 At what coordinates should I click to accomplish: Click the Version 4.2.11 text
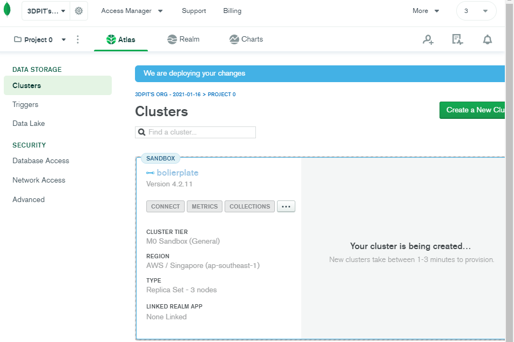point(169,184)
